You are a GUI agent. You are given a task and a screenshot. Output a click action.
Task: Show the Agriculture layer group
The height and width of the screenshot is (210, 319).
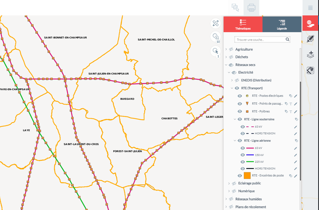coord(231,49)
